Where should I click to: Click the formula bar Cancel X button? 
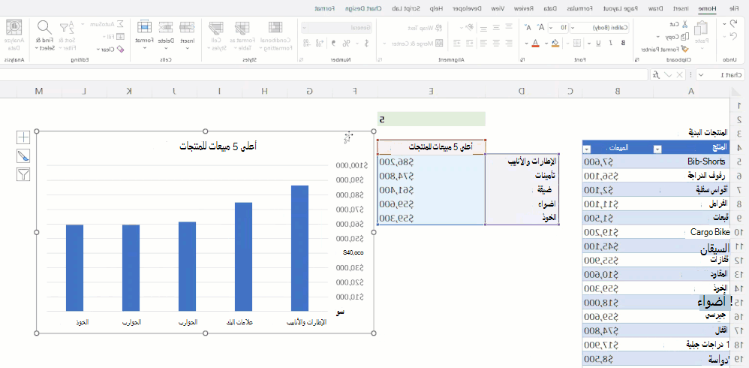(x=679, y=75)
